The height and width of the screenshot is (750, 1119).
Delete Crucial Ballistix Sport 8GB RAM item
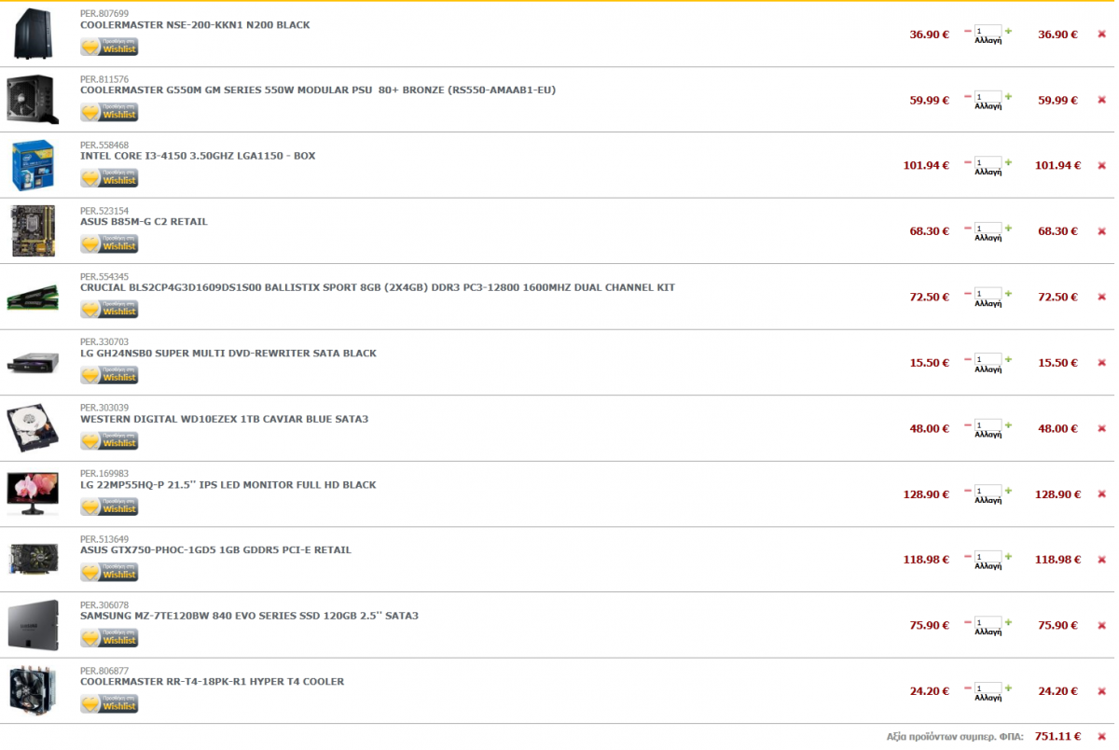point(1101,297)
